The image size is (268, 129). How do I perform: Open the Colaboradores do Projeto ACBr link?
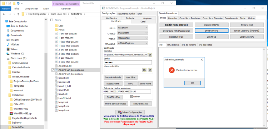pyautogui.click(x=129, y=116)
